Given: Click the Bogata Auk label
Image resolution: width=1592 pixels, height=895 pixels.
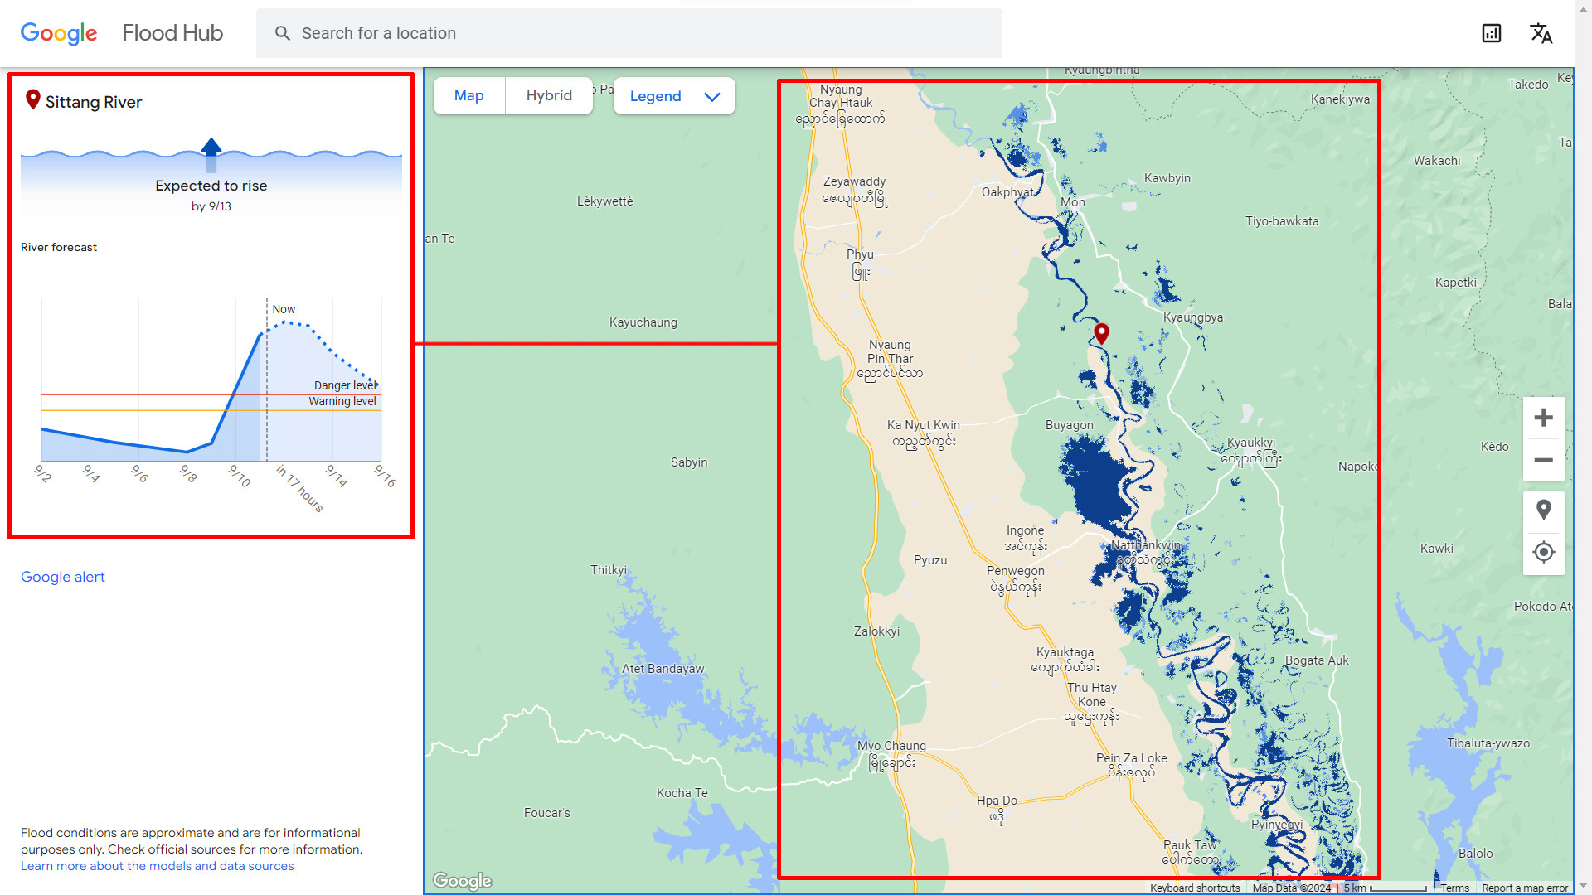Looking at the screenshot, I should click(x=1317, y=660).
